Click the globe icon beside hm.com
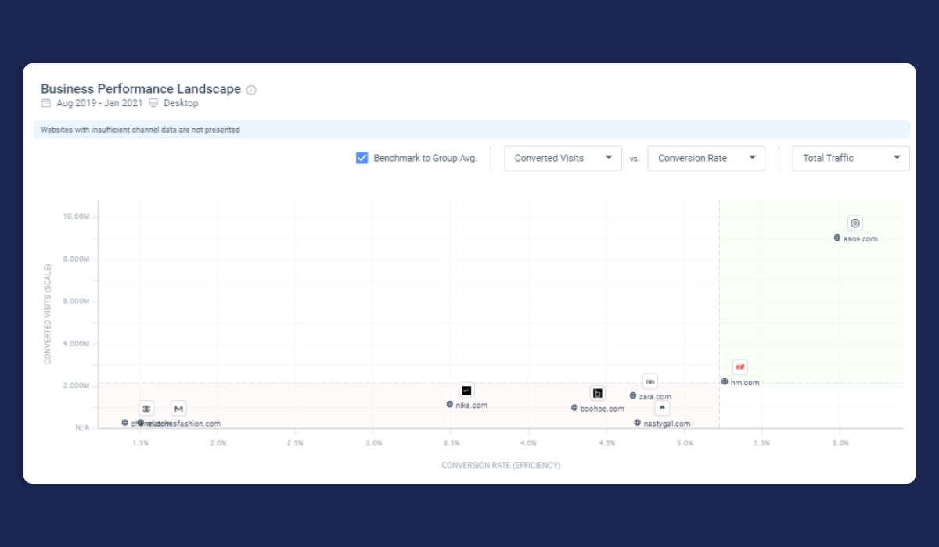The image size is (939, 547). (726, 382)
